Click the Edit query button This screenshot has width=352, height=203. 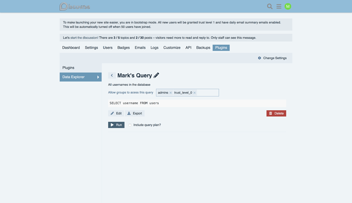tap(116, 113)
